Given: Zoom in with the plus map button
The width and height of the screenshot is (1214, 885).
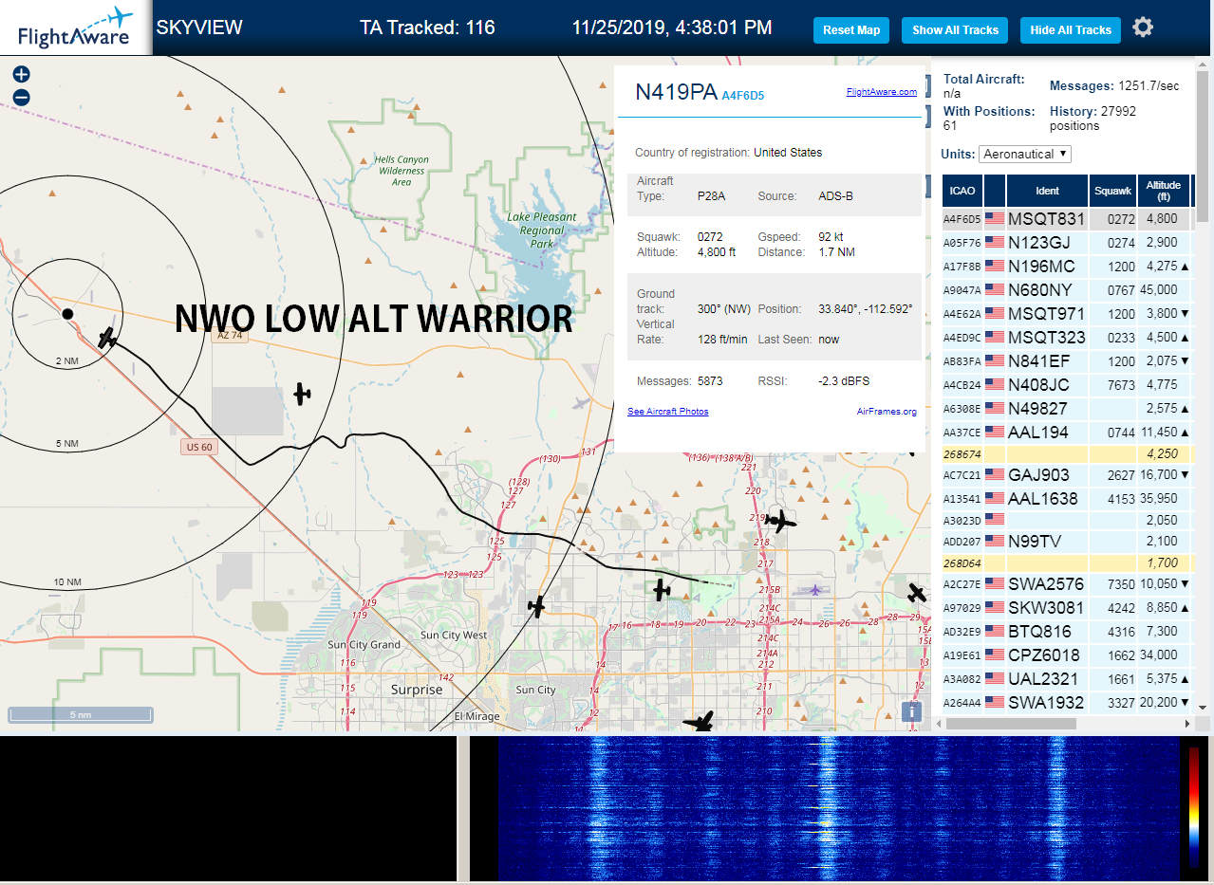Looking at the screenshot, I should (x=22, y=74).
